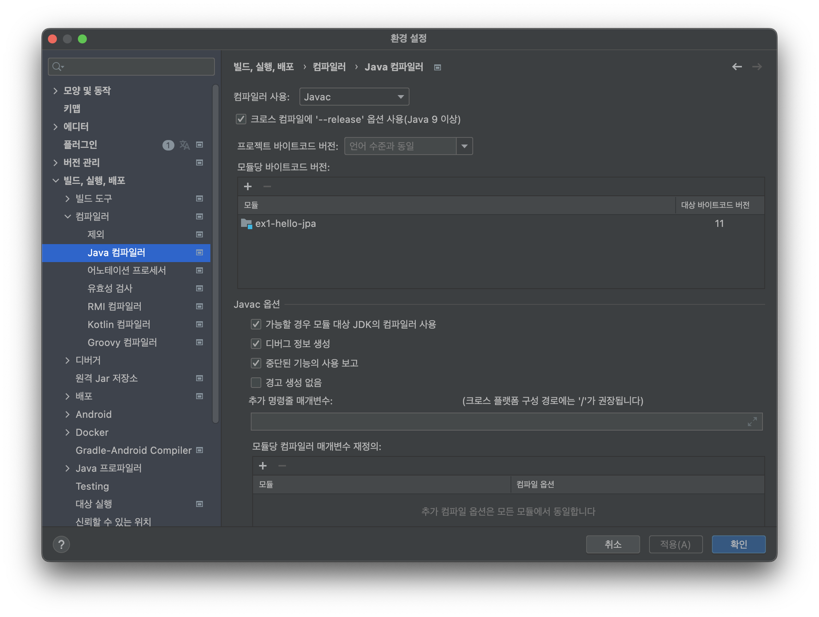Click project-level settings icon beside Java 컴파일러 breadcrumb

[437, 67]
